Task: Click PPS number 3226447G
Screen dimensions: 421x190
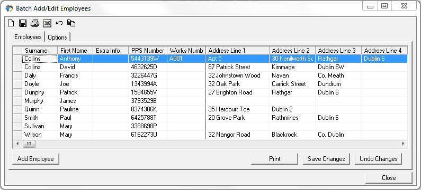Action: [148, 75]
